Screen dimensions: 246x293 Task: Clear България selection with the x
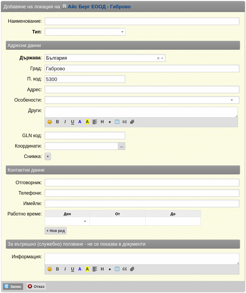158,58
